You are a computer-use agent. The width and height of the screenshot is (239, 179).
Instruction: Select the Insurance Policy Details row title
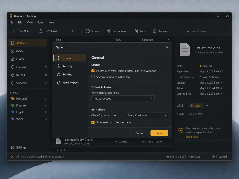coord(78,140)
